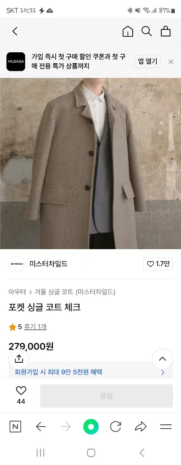The width and height of the screenshot is (181, 465).
Task: Click the disabled 품절 button
Action: [106, 396]
